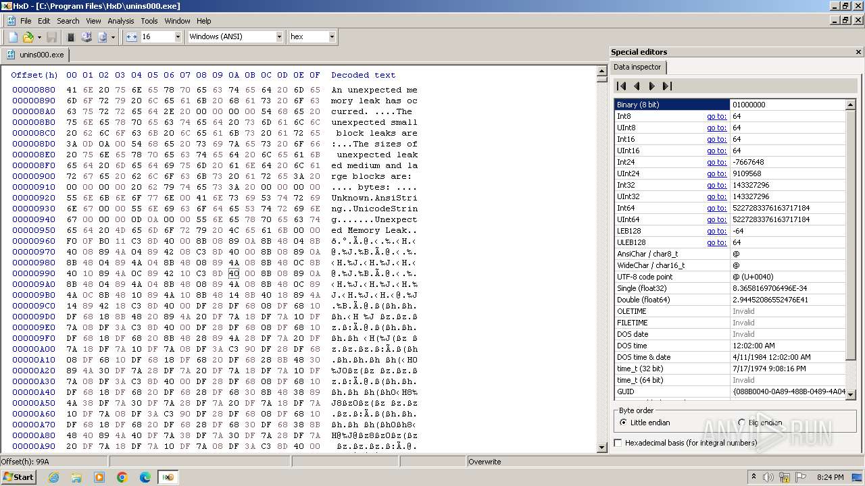Click 'go to:' link for Int24
Screen dimensions: 865x486
(716, 162)
